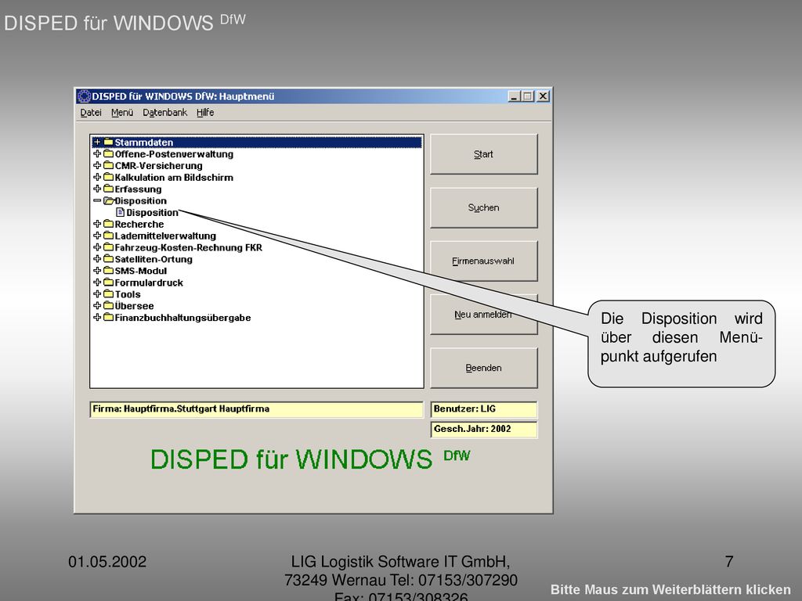Click the Lademittelverwaltung folder icon
The image size is (802, 601).
point(108,236)
